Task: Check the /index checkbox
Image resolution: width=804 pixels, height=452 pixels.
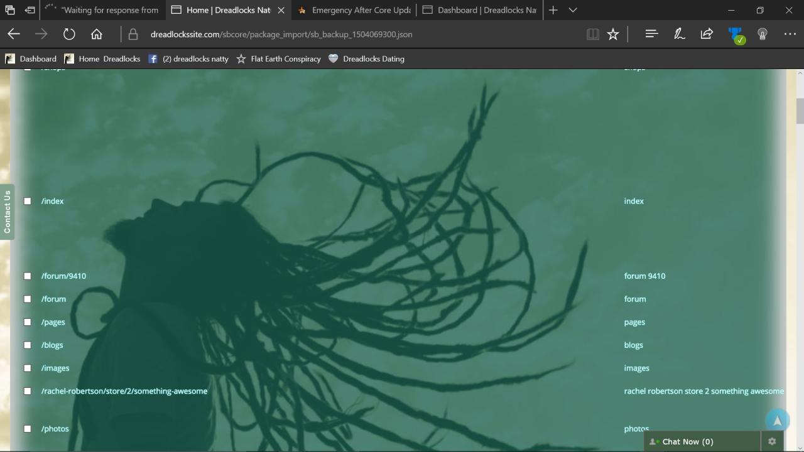Action: 27,201
